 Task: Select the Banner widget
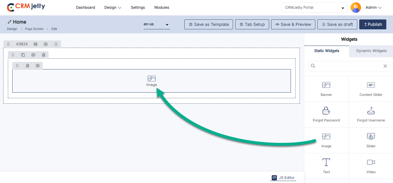click(326, 89)
